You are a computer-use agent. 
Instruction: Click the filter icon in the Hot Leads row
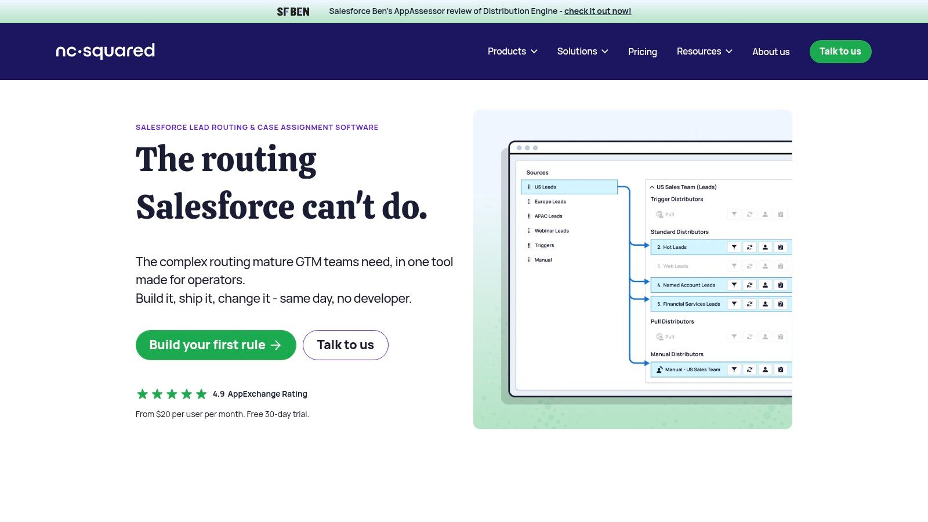[734, 247]
